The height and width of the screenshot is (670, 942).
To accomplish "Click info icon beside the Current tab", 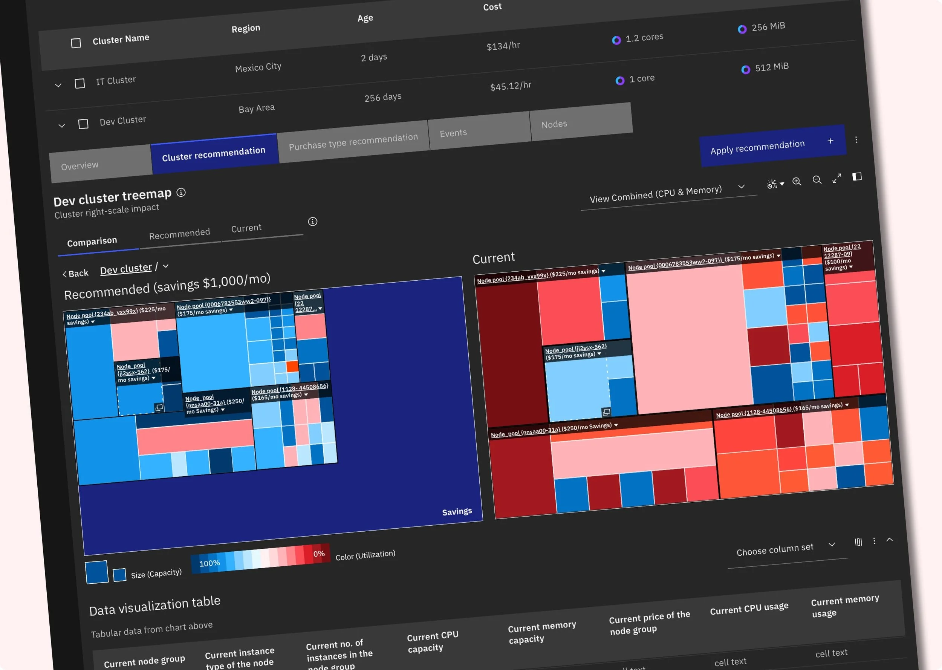I will [313, 222].
